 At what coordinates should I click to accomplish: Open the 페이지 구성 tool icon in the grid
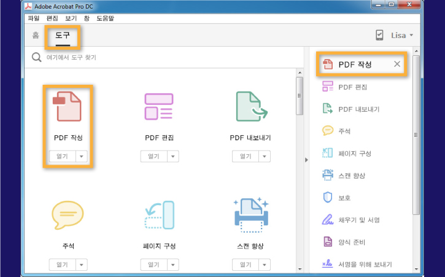click(160, 215)
